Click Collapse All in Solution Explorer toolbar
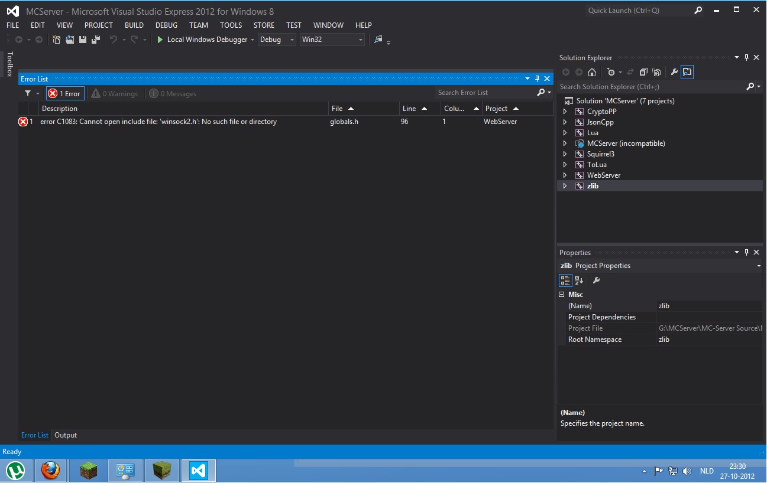Viewport: 767px width, 483px height. coord(643,72)
